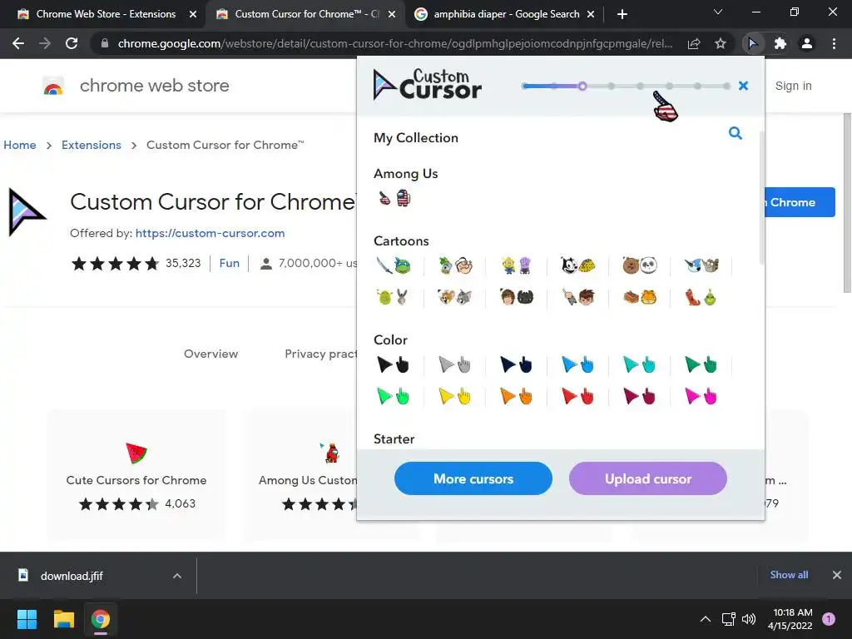
Task: Select the red color cursor
Action: coord(578,396)
